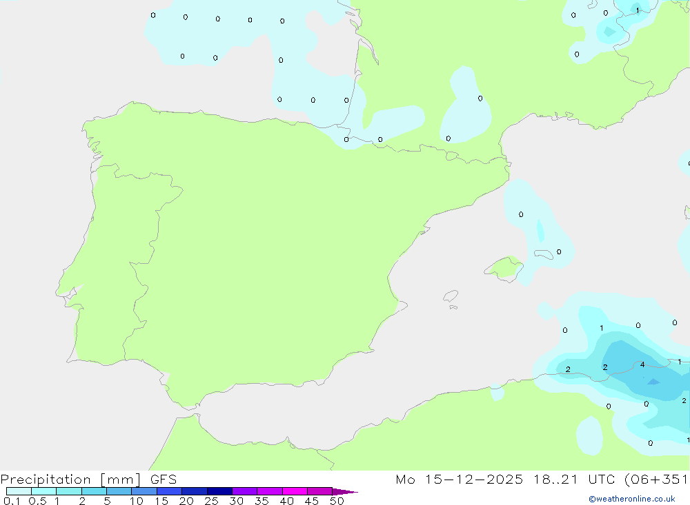This screenshot has width=690, height=505.
Task: Click the legend tick label '50'
Action: pyautogui.click(x=337, y=501)
